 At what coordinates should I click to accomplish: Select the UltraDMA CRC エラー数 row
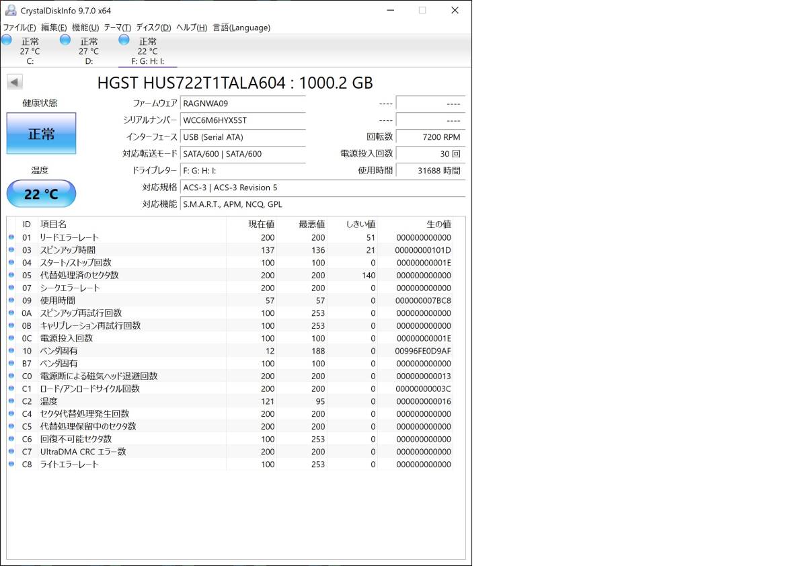click(x=230, y=452)
